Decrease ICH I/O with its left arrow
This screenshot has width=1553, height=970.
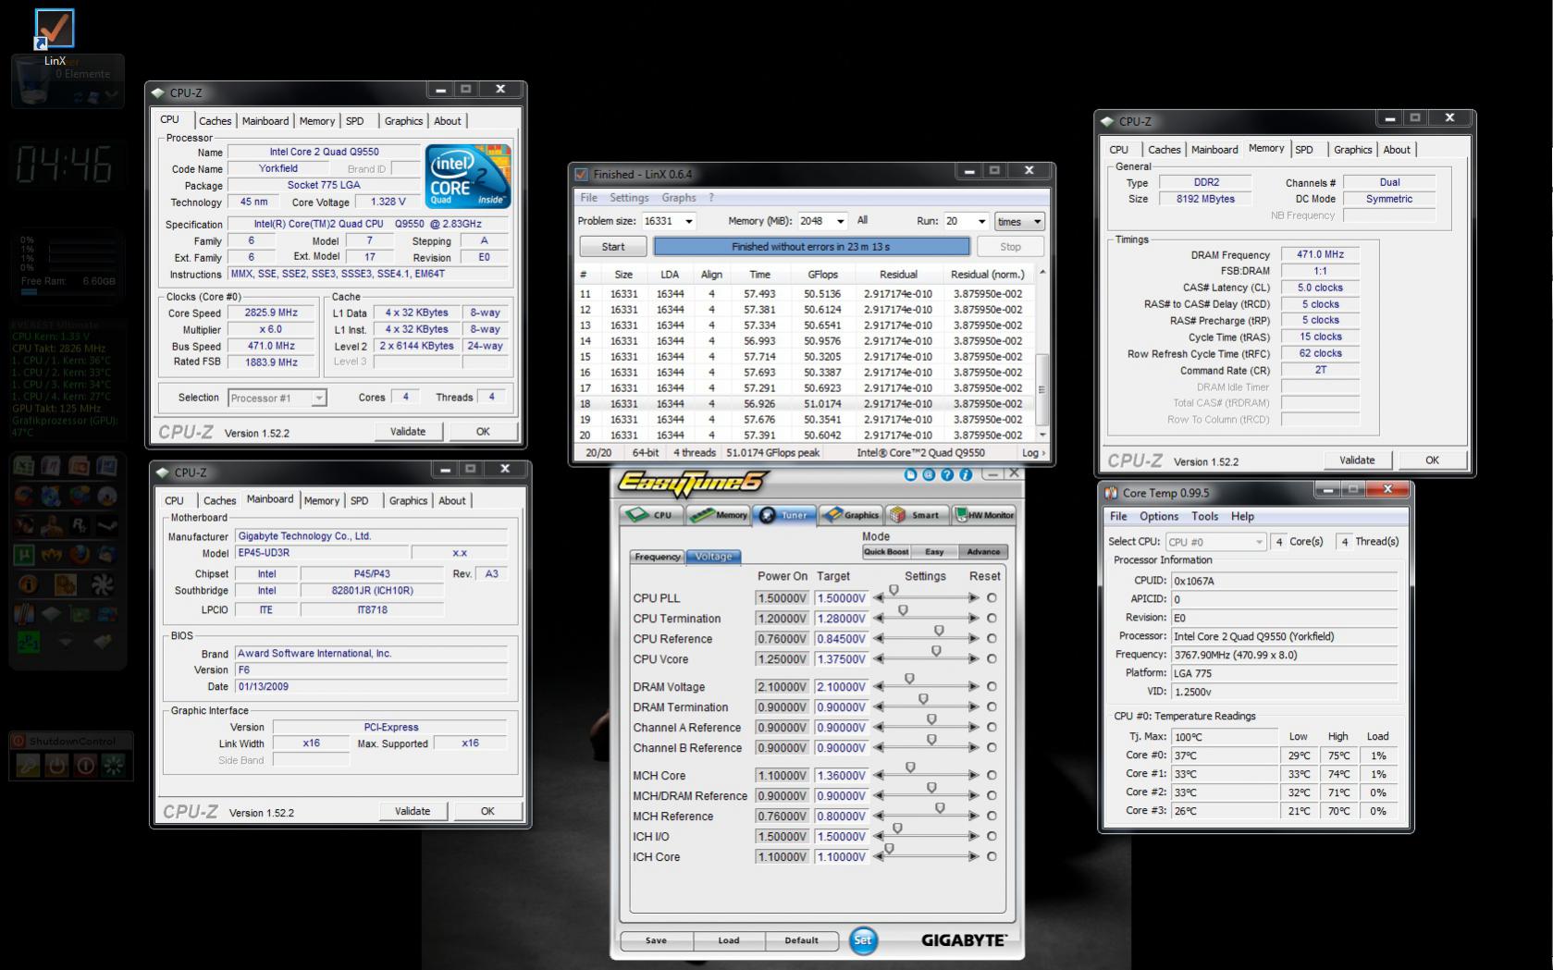coord(879,837)
